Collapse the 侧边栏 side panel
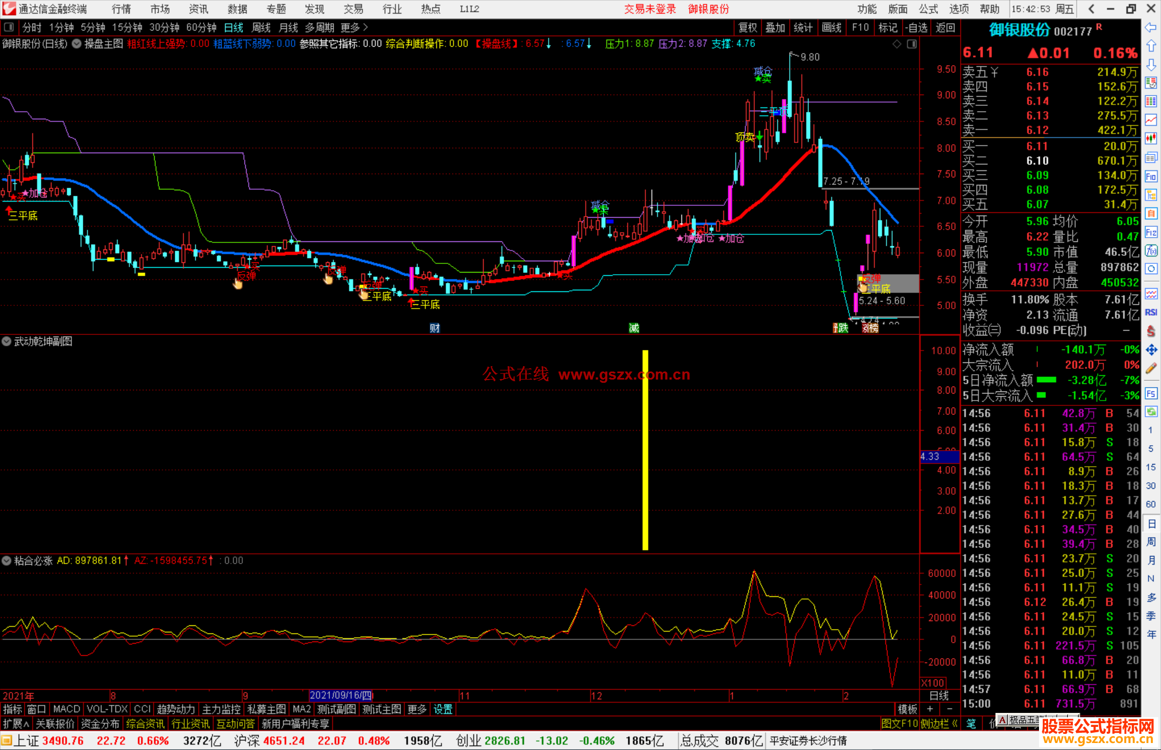1161x750 pixels. pyautogui.click(x=940, y=724)
